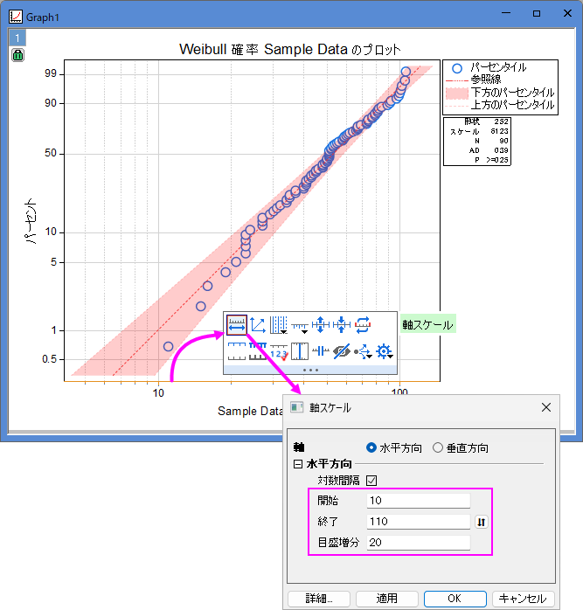Viewport: 583px width, 610px height.
Task: Open the gear settings dropdown in mini toolbar
Action: (385, 351)
